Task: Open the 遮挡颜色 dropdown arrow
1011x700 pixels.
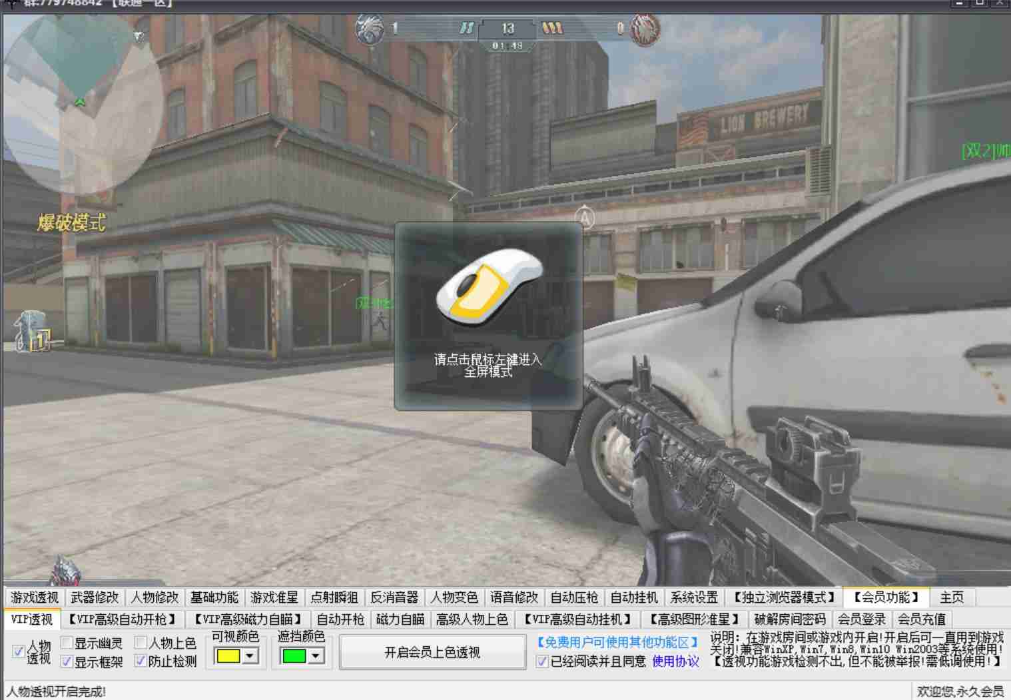Action: point(316,655)
